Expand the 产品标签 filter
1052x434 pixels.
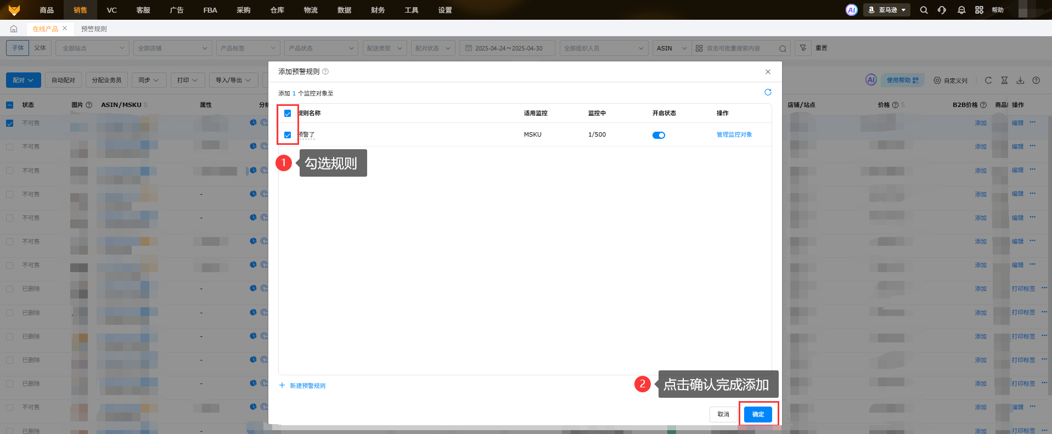[248, 48]
